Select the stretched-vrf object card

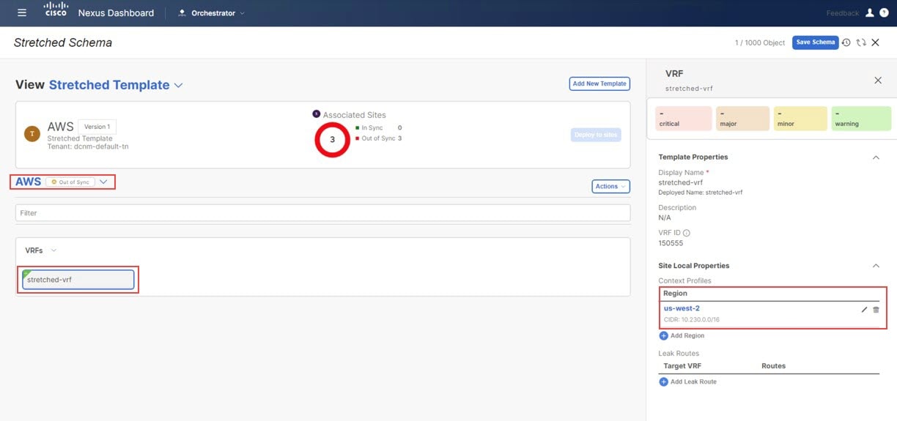[x=78, y=280]
